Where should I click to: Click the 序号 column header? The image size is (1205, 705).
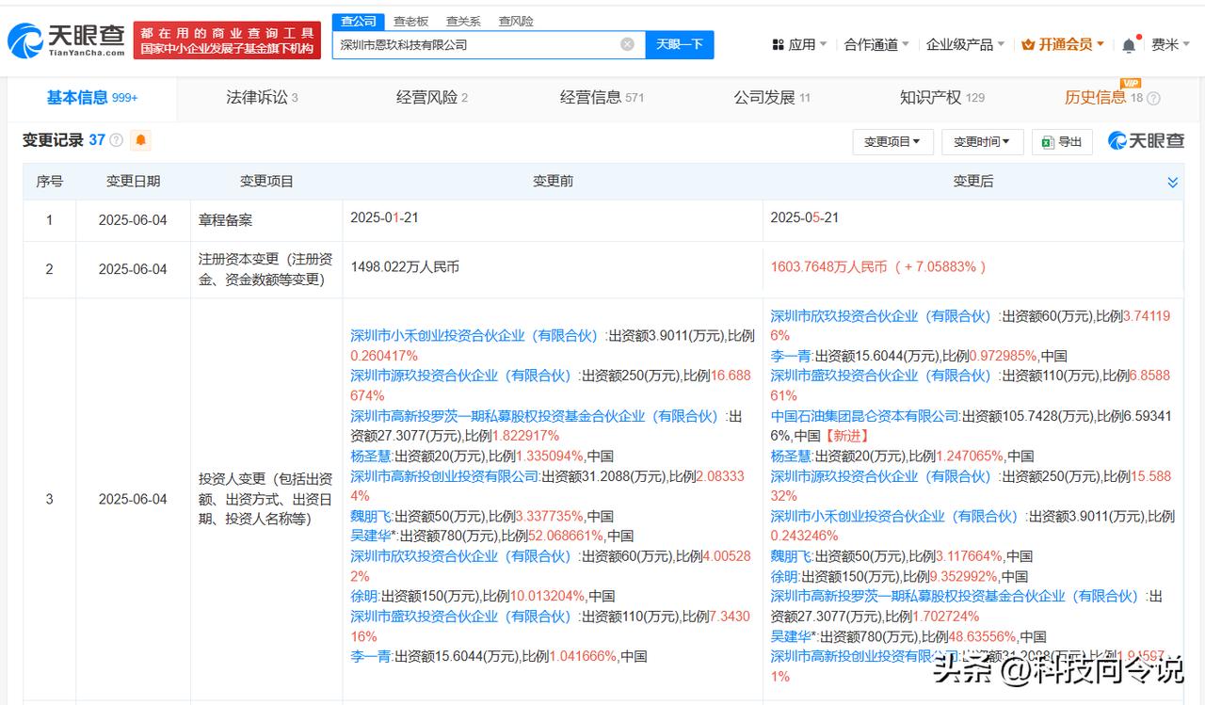click(x=50, y=182)
